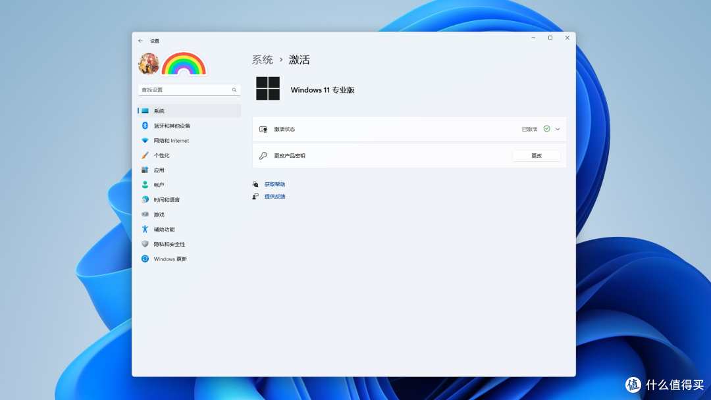Minimize the Settings window

533,38
